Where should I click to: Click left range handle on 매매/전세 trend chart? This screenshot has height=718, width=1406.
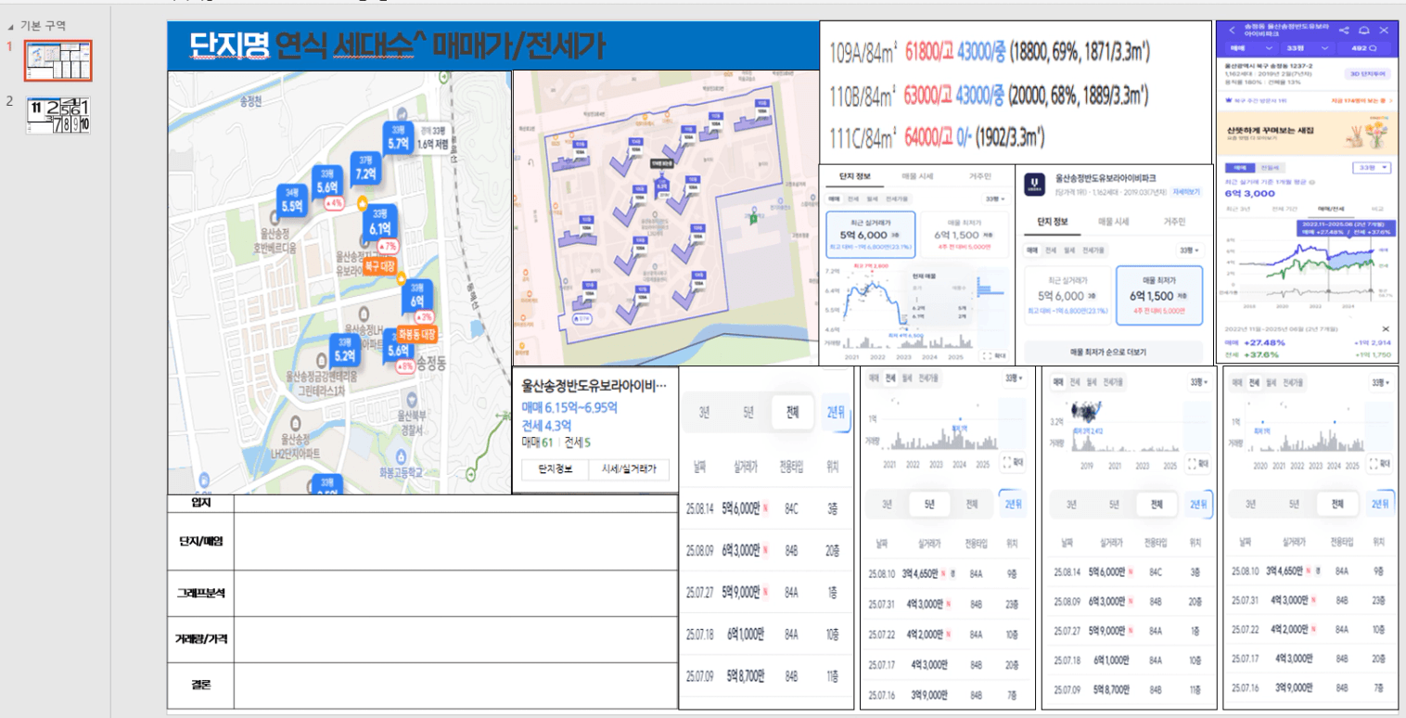(1329, 291)
